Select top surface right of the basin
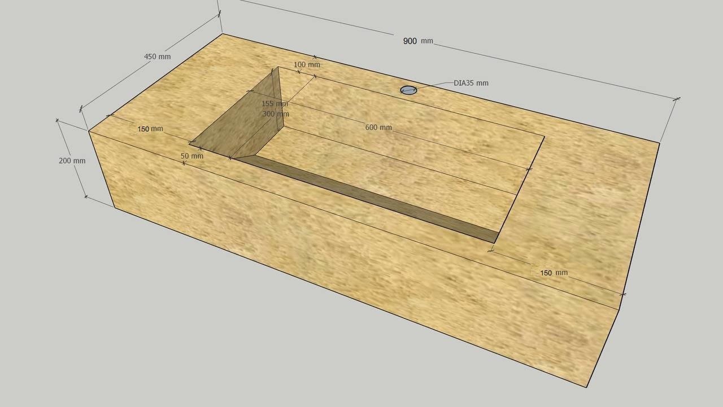 click(x=582, y=198)
